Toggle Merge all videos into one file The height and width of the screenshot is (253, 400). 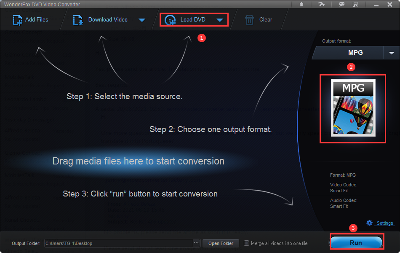[x=246, y=243]
